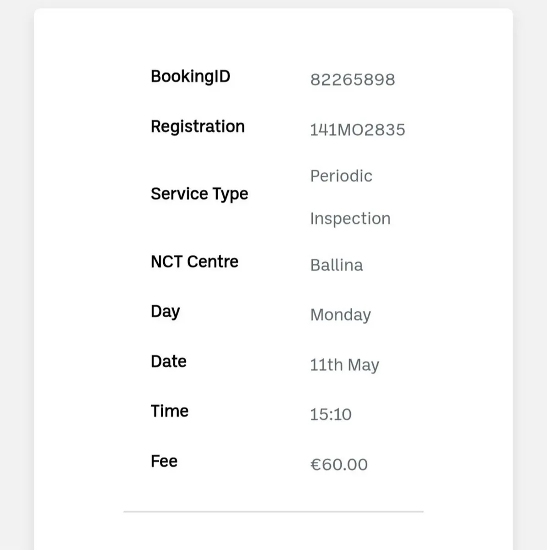Click the Fee label
Screen dimensions: 547x550
click(164, 461)
